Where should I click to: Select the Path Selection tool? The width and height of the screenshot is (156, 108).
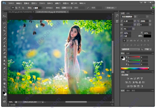pos(4,76)
